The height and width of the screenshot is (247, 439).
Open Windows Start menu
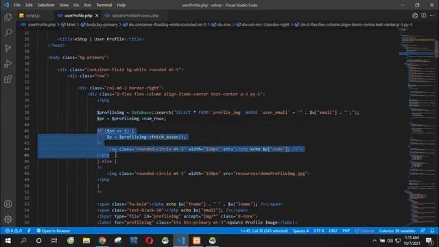point(8,241)
